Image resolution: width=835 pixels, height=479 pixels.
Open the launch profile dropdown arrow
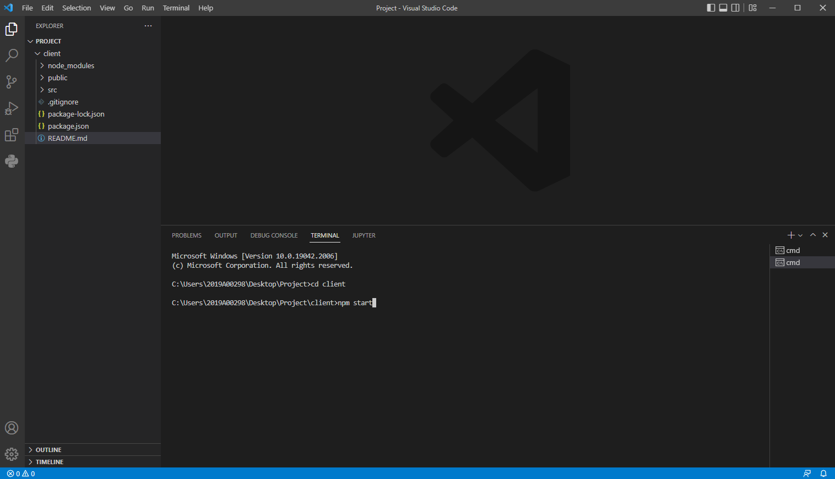pos(800,235)
